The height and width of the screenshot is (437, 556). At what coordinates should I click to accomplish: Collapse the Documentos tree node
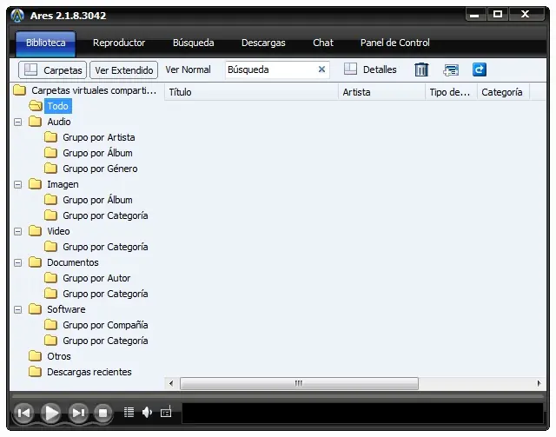pos(17,262)
